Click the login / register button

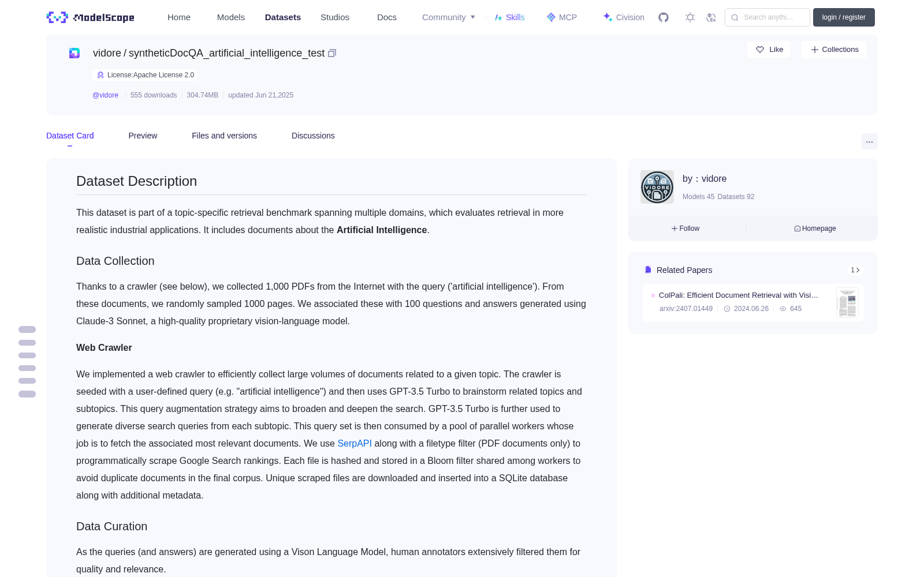pos(844,17)
